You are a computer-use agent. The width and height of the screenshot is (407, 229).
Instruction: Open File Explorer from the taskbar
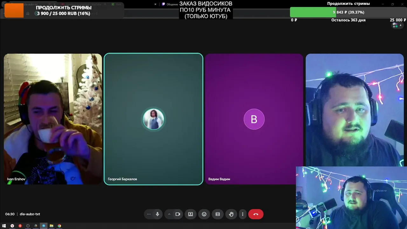pos(52,226)
